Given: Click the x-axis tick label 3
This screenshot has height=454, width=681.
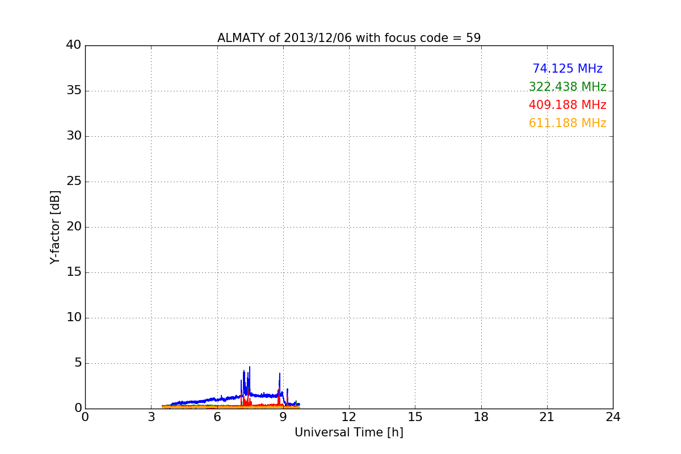Looking at the screenshot, I should coord(151,417).
